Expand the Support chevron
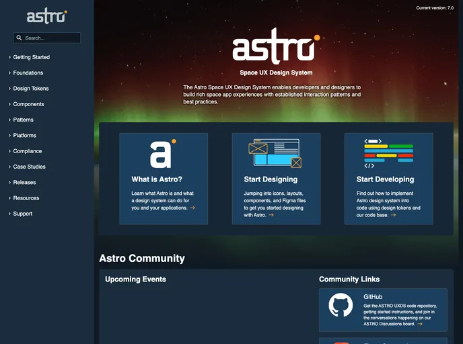The height and width of the screenshot is (344, 463). pyautogui.click(x=9, y=214)
